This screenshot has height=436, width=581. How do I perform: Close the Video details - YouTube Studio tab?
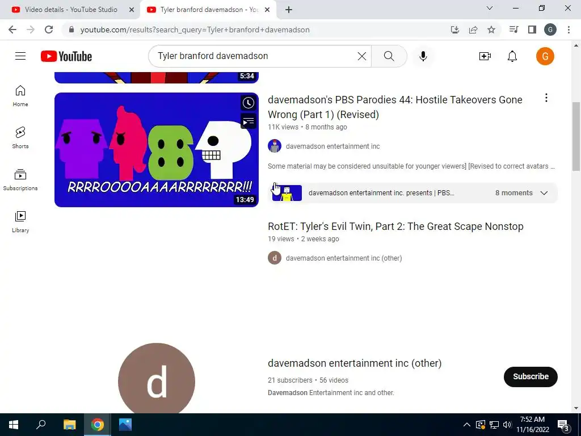click(131, 10)
